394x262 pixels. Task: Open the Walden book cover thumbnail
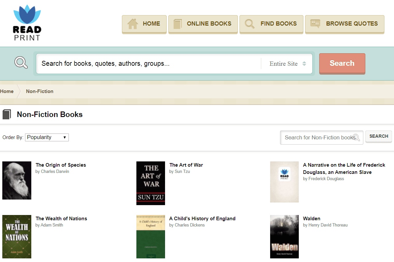[x=284, y=237]
